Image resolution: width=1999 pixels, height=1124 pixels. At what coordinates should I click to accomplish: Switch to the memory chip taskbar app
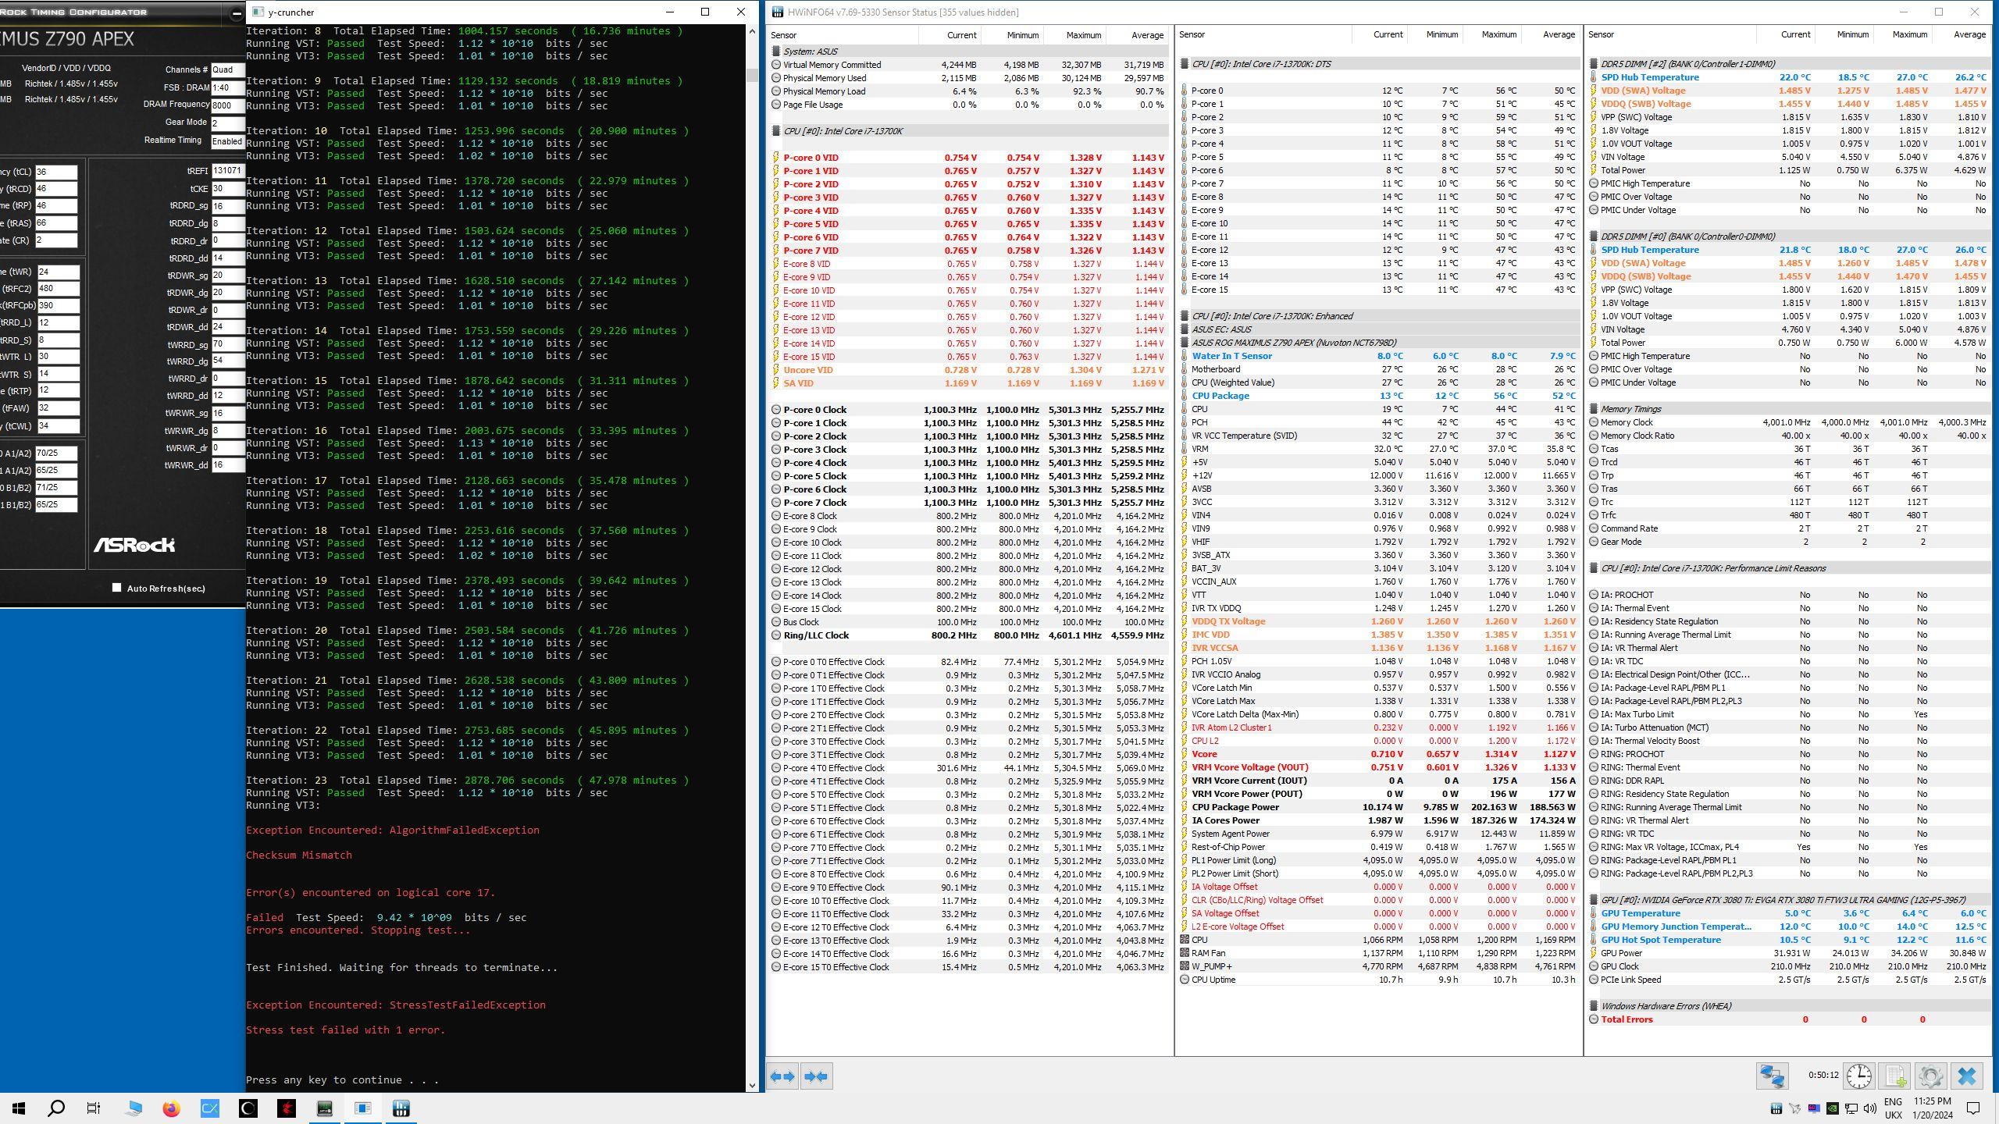(325, 1108)
